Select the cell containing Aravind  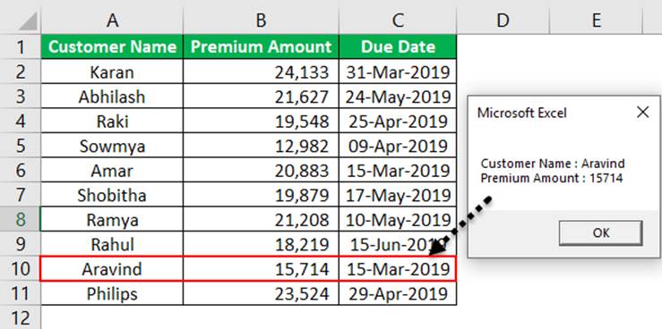click(x=112, y=269)
